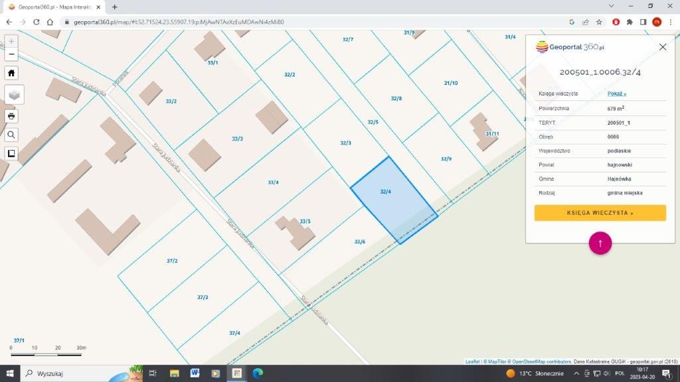The width and height of the screenshot is (680, 382).
Task: Click the 'Pokaż »' land register link
Action: coord(616,94)
